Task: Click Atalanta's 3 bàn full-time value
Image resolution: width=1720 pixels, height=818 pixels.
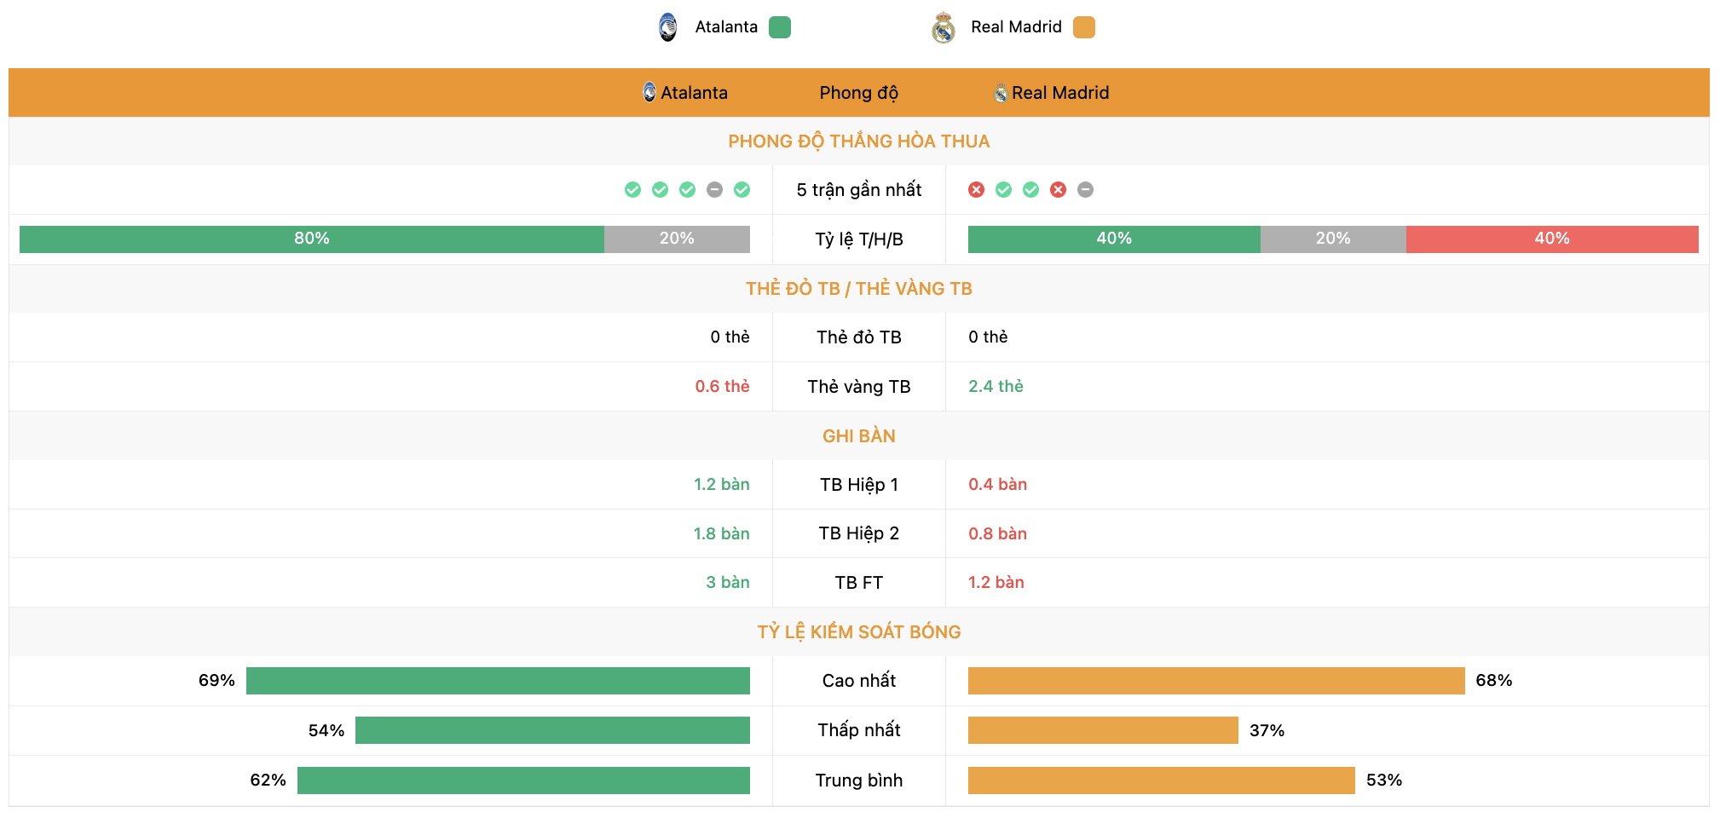Action: point(727,583)
